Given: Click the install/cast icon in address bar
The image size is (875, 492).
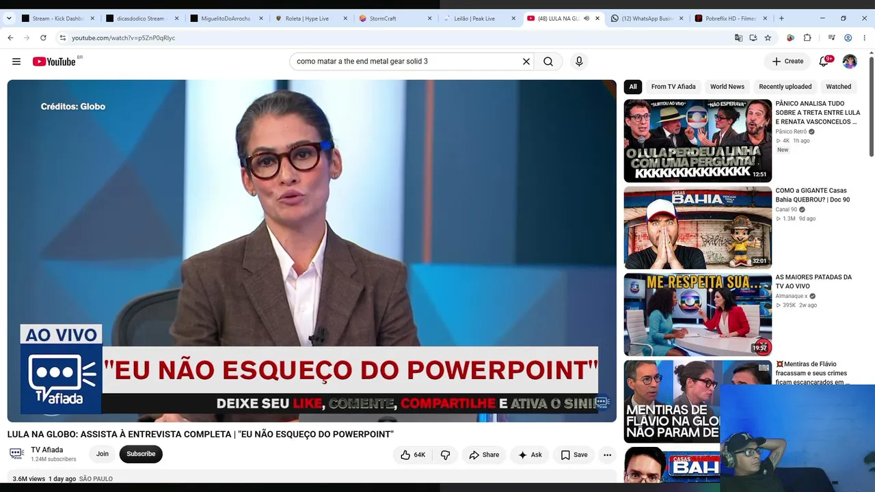Looking at the screenshot, I should (x=753, y=38).
